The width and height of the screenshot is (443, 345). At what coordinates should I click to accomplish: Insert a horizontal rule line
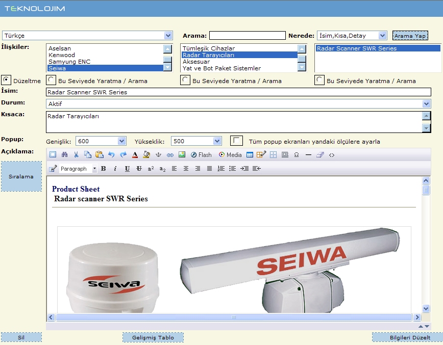point(308,154)
